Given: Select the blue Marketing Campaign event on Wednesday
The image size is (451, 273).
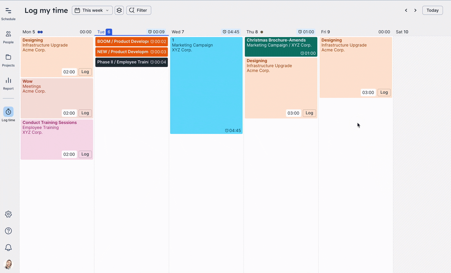Looking at the screenshot, I should 206,85.
